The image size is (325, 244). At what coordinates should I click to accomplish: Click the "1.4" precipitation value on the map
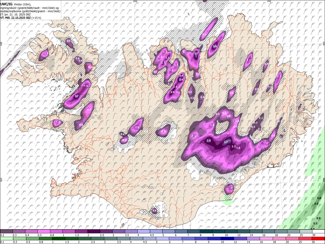point(212,125)
